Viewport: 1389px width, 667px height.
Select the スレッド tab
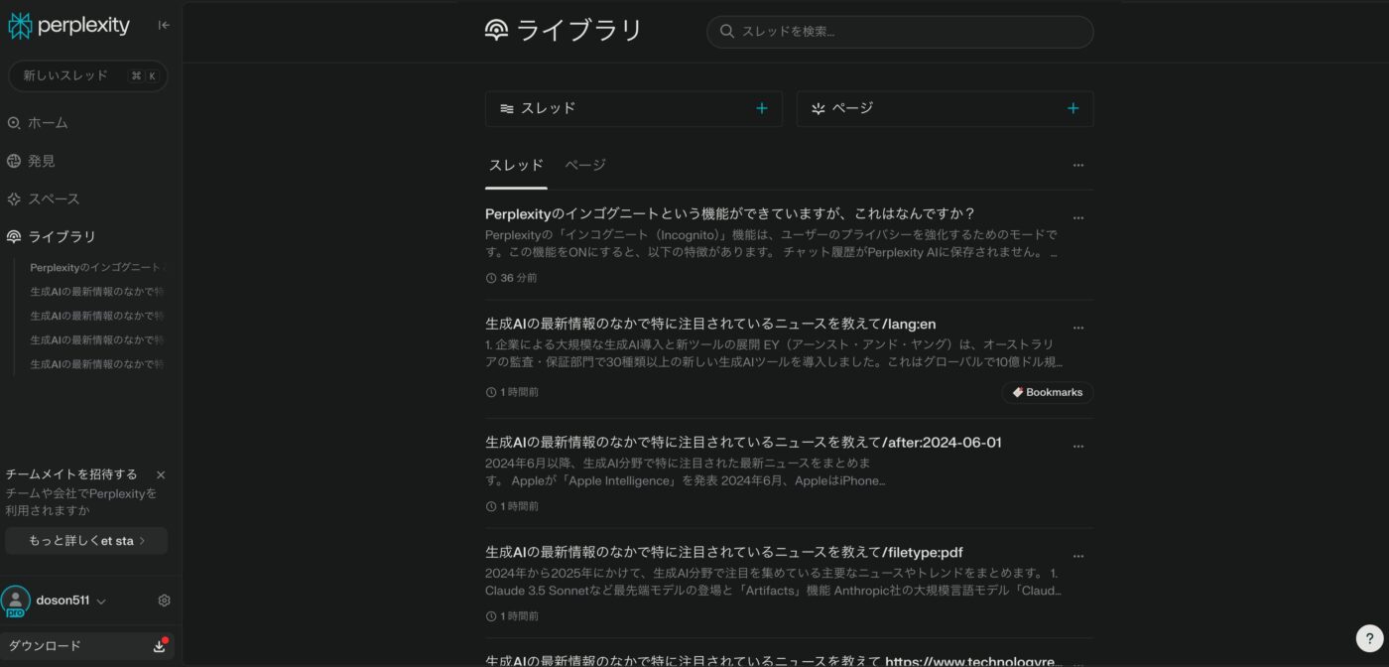[516, 166]
